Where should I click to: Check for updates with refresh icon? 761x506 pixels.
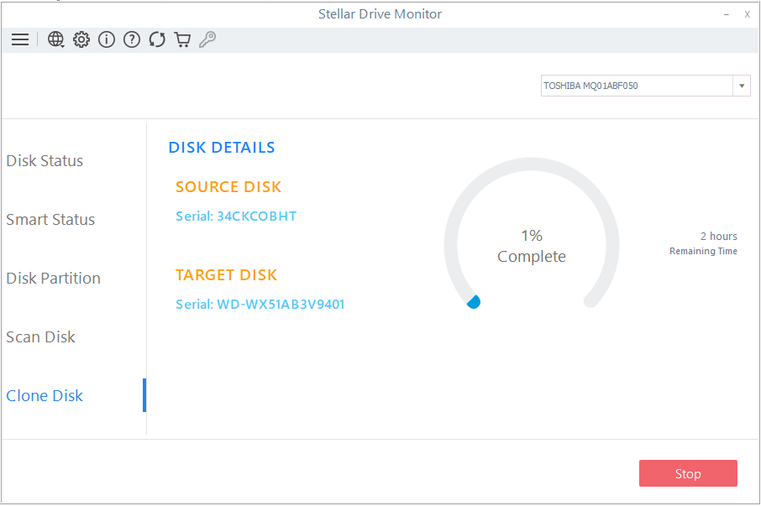tap(157, 39)
